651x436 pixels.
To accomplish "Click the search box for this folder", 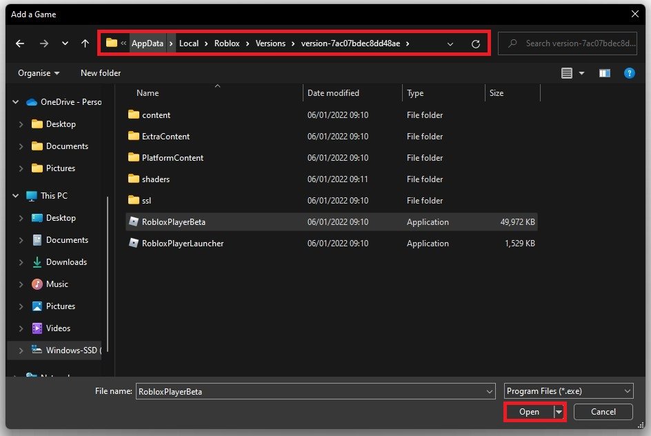I will tap(567, 43).
